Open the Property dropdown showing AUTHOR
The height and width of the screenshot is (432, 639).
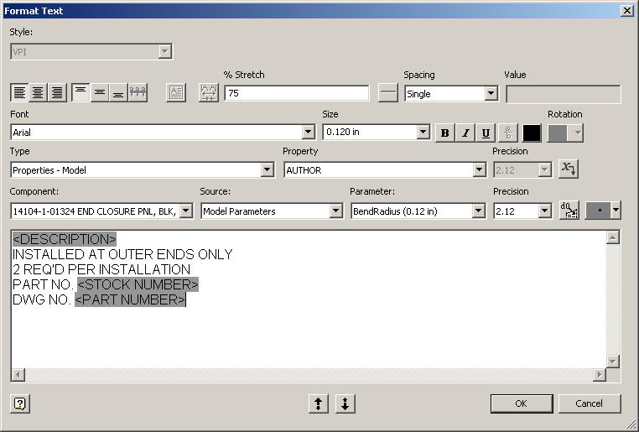coord(480,170)
